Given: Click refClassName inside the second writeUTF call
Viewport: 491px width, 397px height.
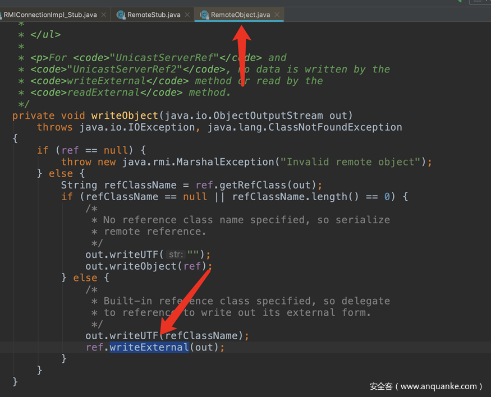Looking at the screenshot, I should coord(201,336).
